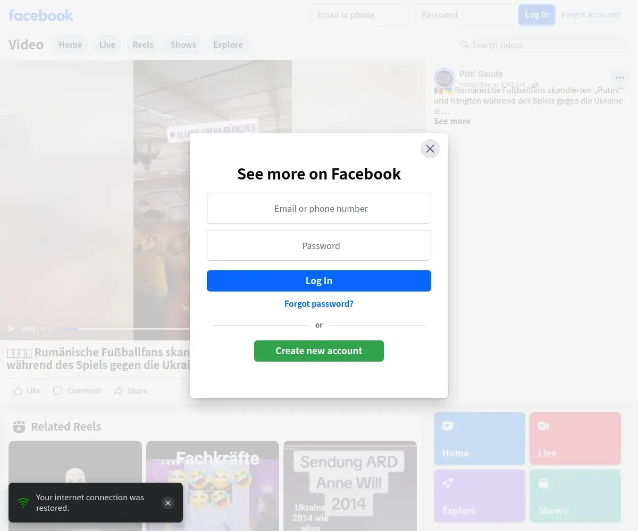Image resolution: width=638 pixels, height=531 pixels.
Task: Open the three-dot options menu on the post
Action: coord(620,78)
